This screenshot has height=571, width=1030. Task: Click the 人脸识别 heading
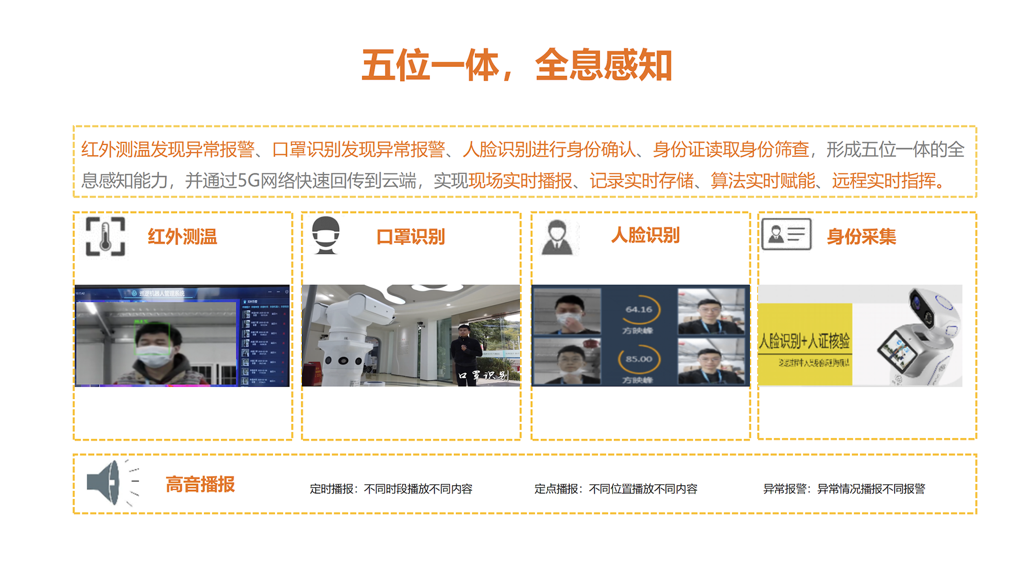point(645,235)
